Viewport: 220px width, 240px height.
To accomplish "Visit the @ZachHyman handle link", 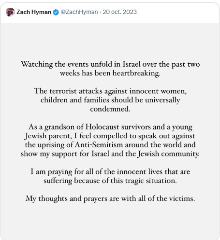I will coord(79,12).
